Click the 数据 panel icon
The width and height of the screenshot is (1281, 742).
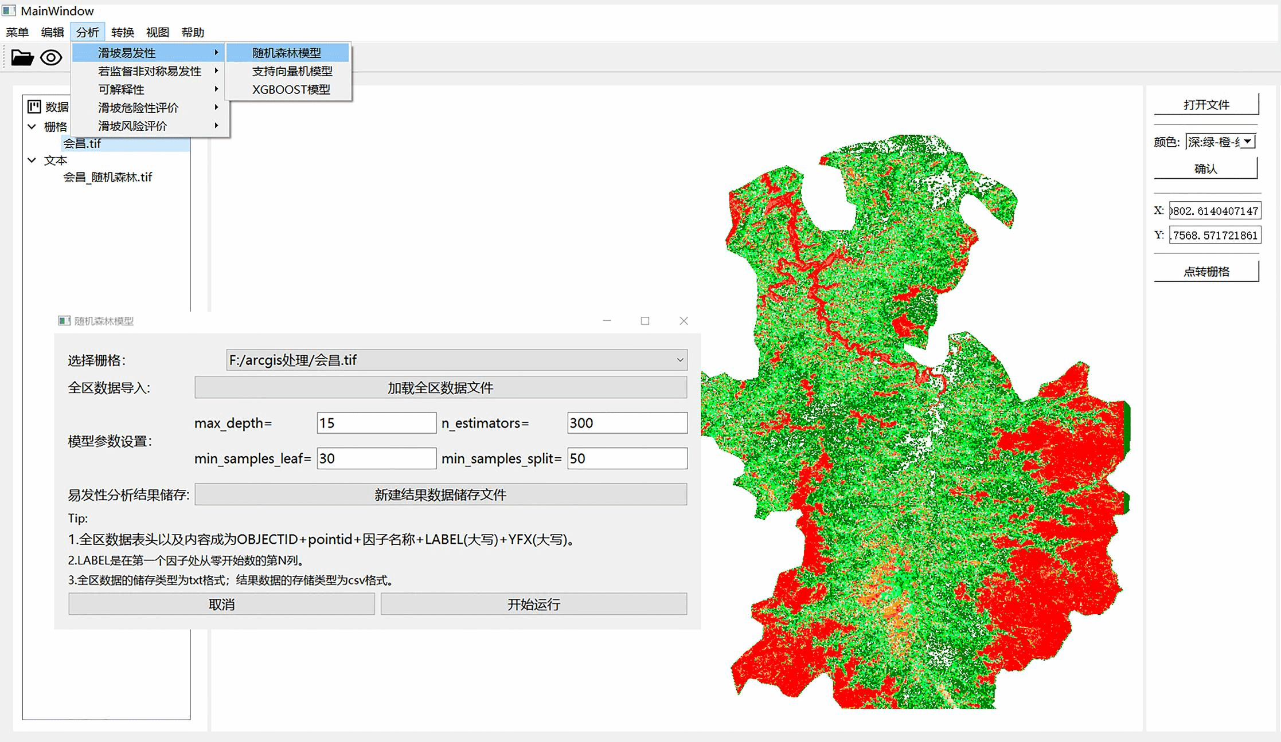34,107
